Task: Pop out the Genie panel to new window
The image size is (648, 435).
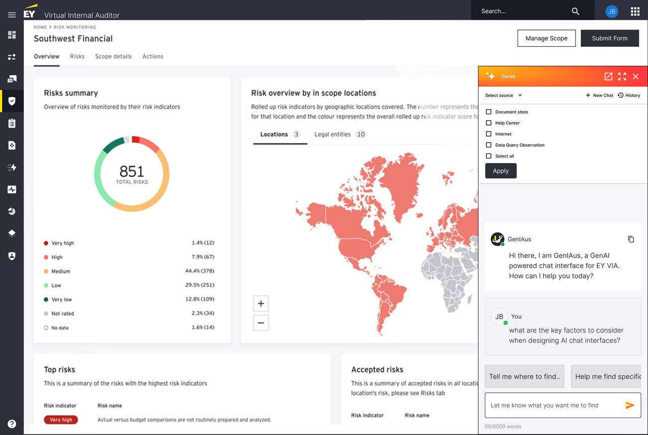Action: click(608, 76)
